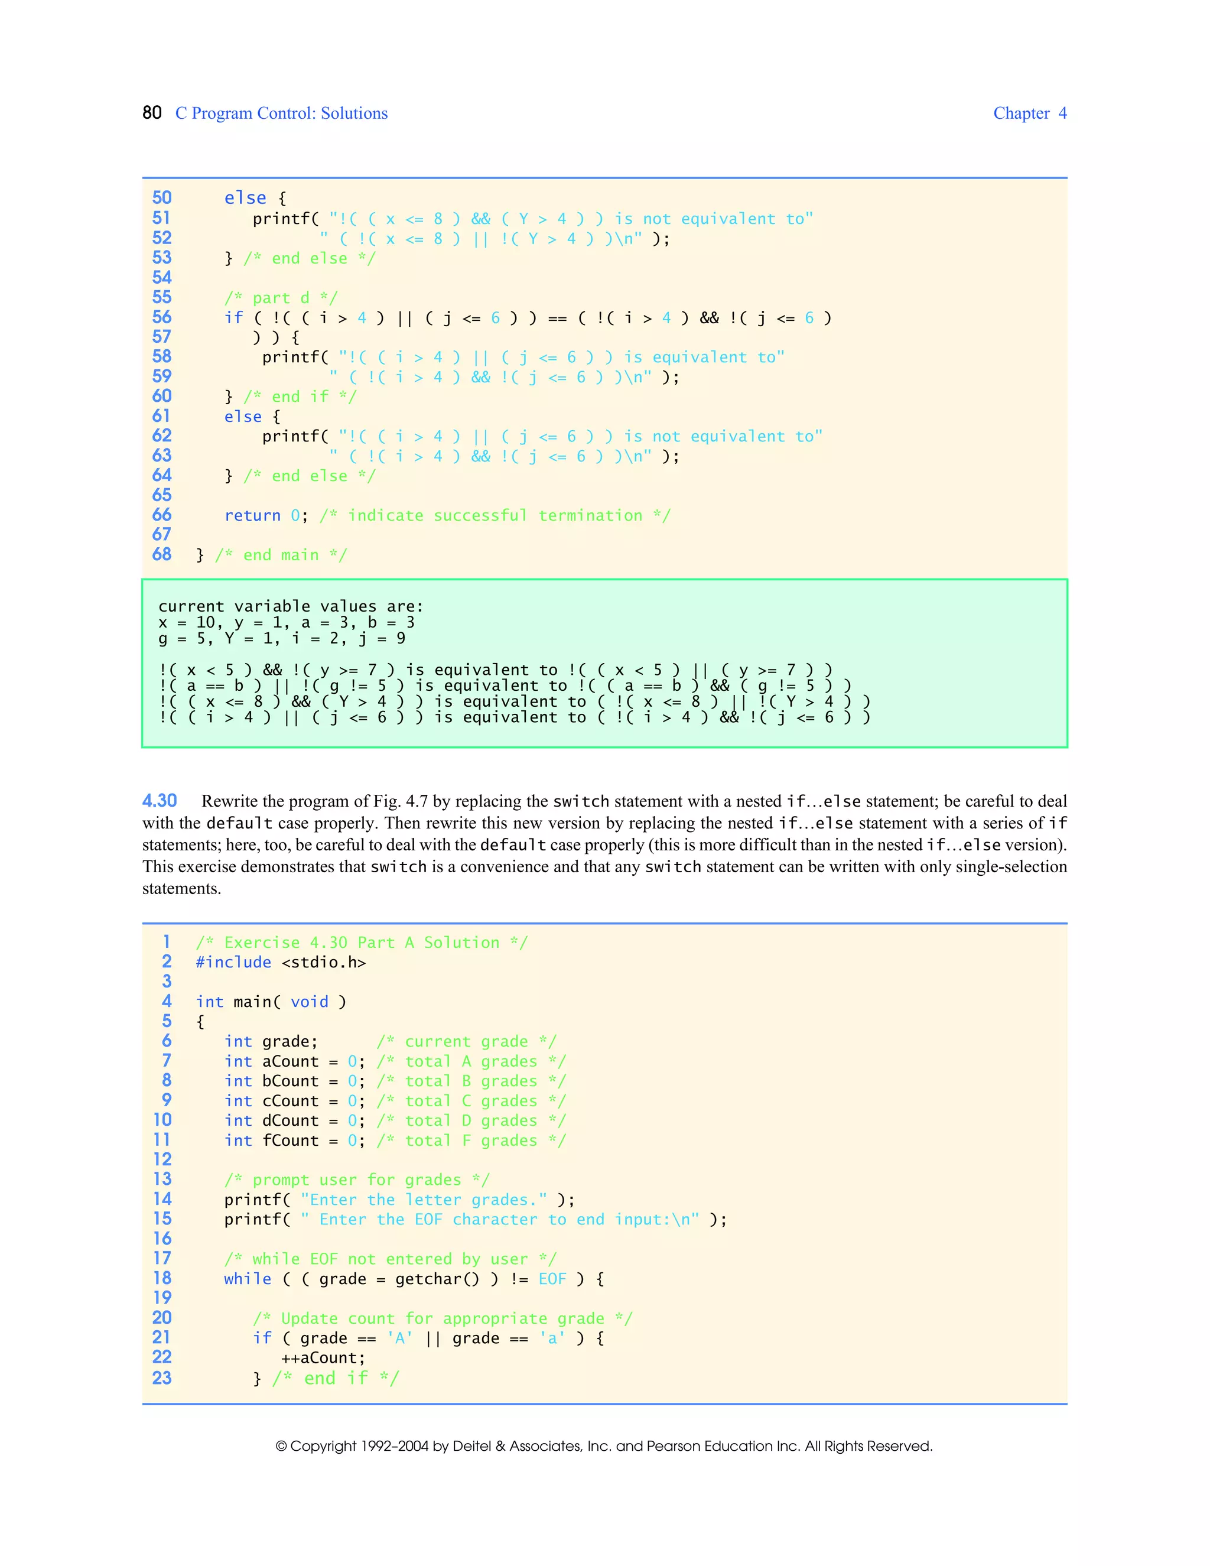Click comment '/* while EOF not entered by user */'
The image size is (1210, 1566).
tap(390, 1259)
